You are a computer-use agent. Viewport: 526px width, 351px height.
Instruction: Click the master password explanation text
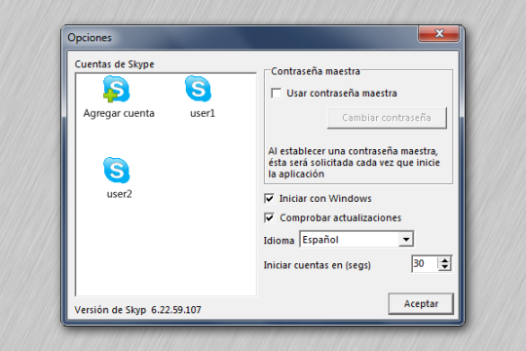tap(354, 163)
